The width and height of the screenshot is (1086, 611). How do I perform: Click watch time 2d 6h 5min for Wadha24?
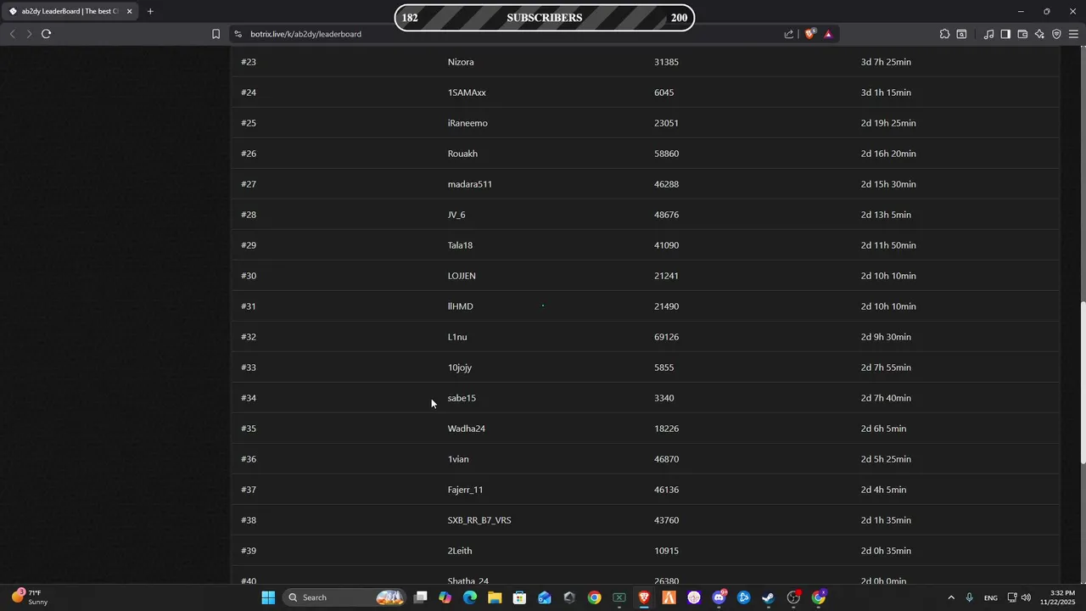[x=883, y=429]
